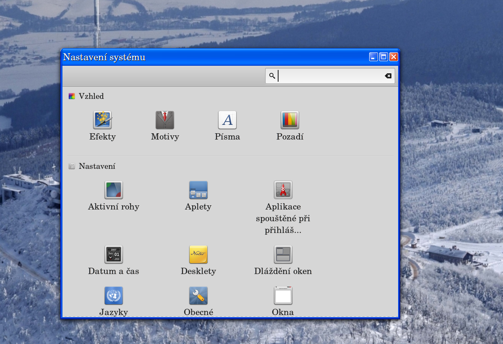The height and width of the screenshot is (344, 503).
Task: Minimize the Nastavení systému window
Action: (373, 57)
